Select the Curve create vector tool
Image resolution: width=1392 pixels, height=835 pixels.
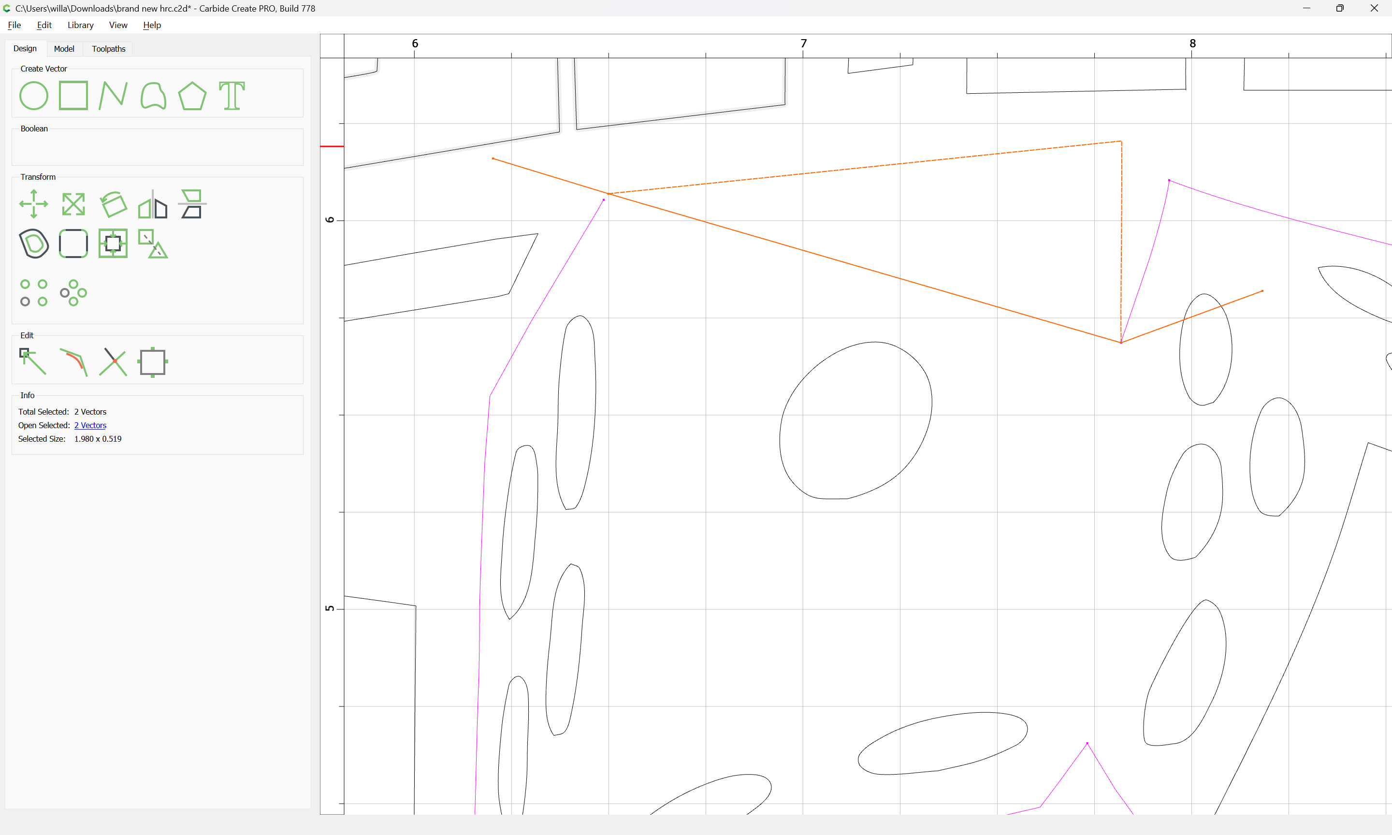[x=153, y=96]
